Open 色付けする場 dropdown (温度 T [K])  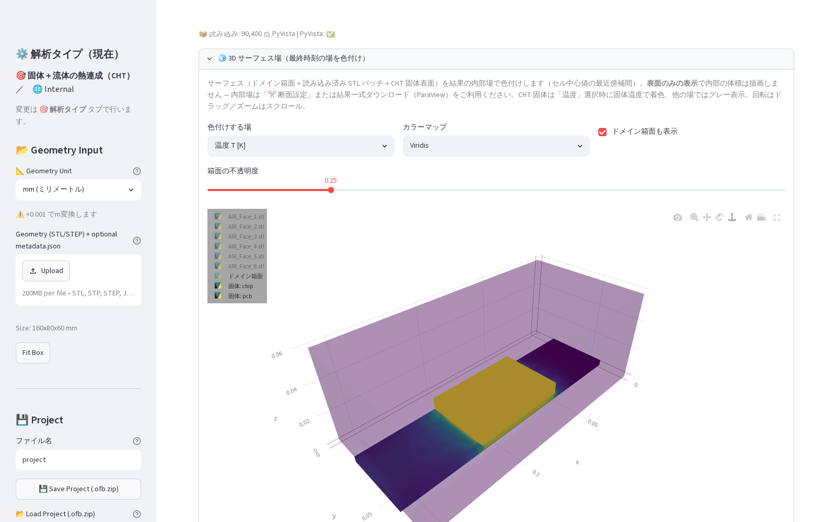point(301,146)
